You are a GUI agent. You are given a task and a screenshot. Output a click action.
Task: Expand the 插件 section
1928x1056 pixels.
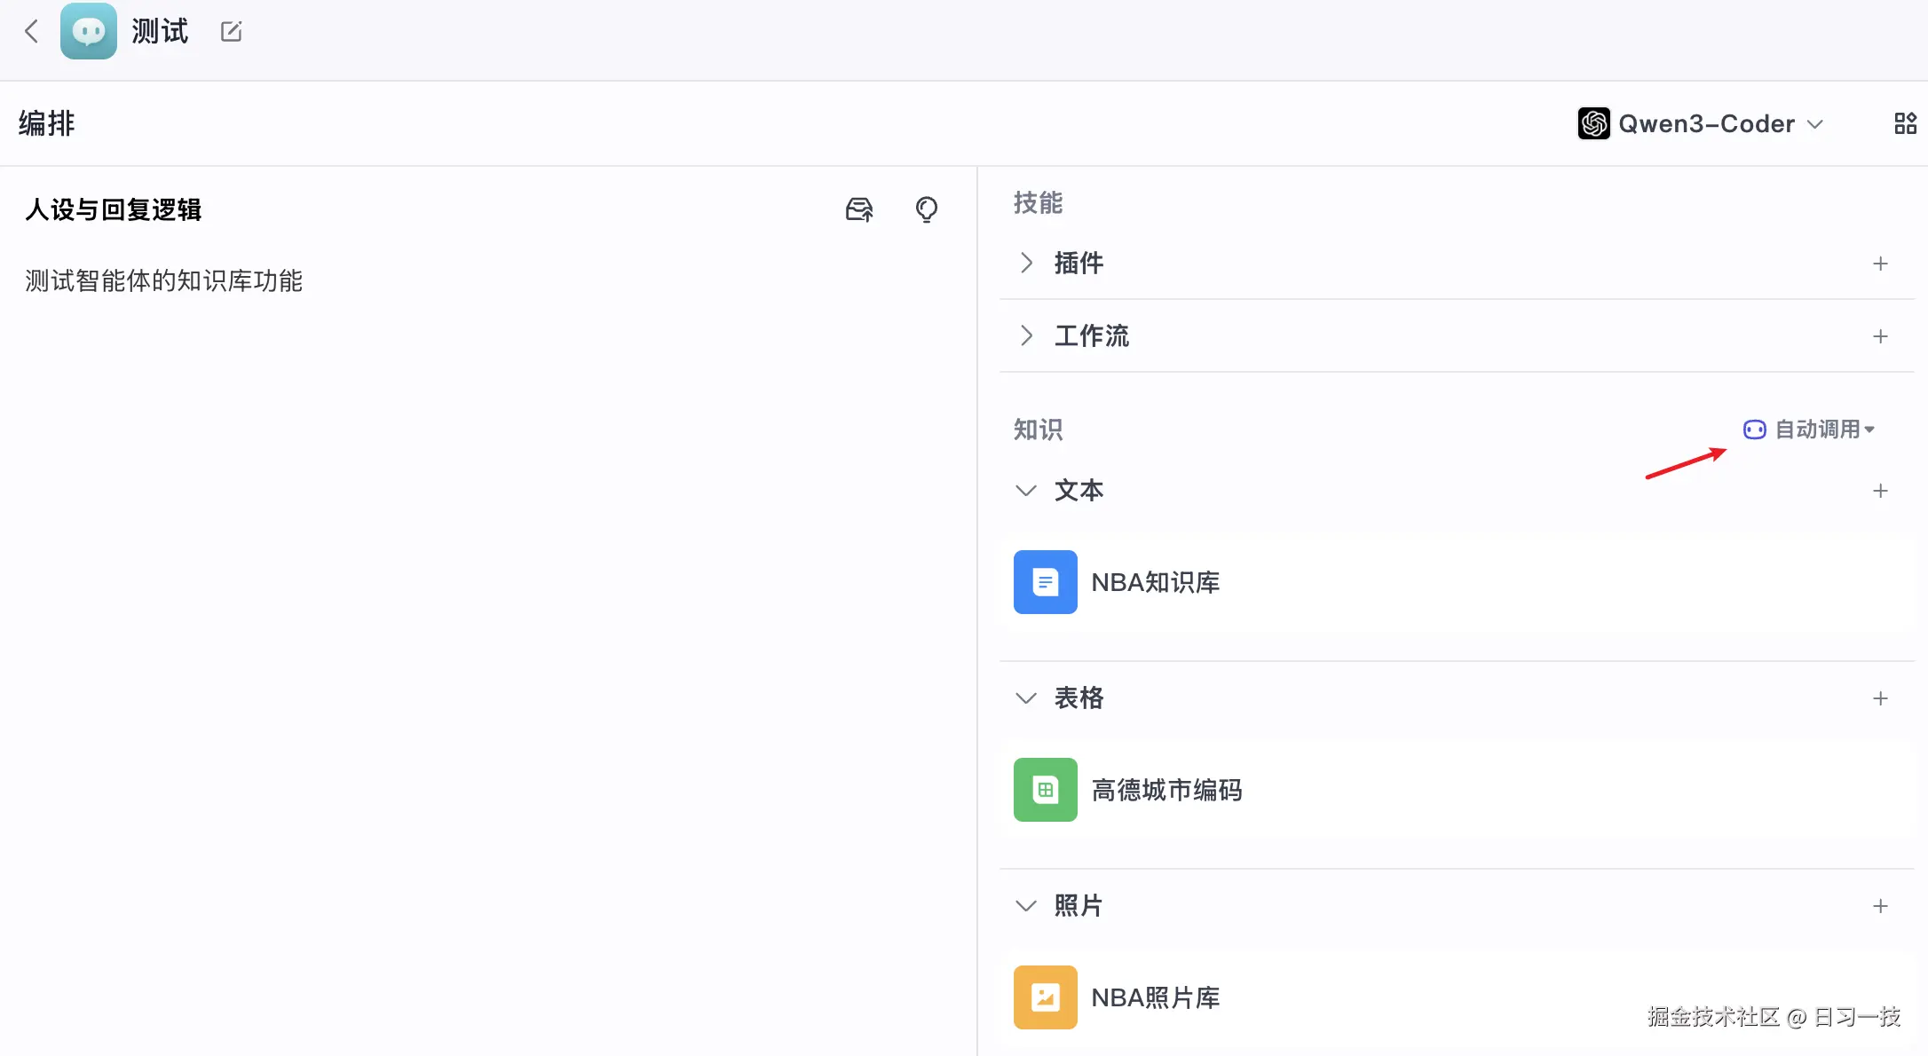(x=1026, y=263)
